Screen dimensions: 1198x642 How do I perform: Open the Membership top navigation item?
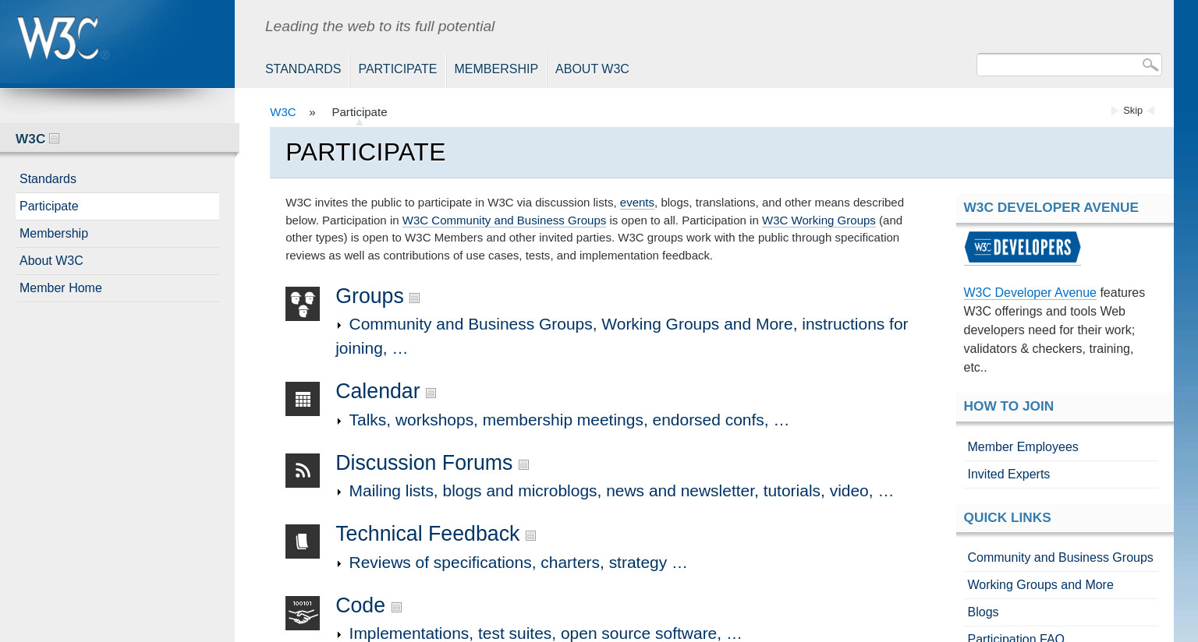(496, 69)
